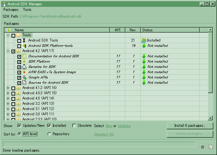The width and height of the screenshot is (217, 155).
Task: Select the Sources for Android SDK row text
Action: pos(48,83)
